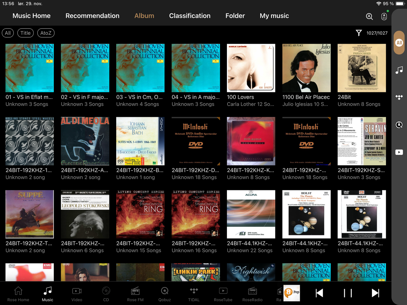Open the Linkin Park album cover
Screen dimensions: 407x305
[x=196, y=272]
